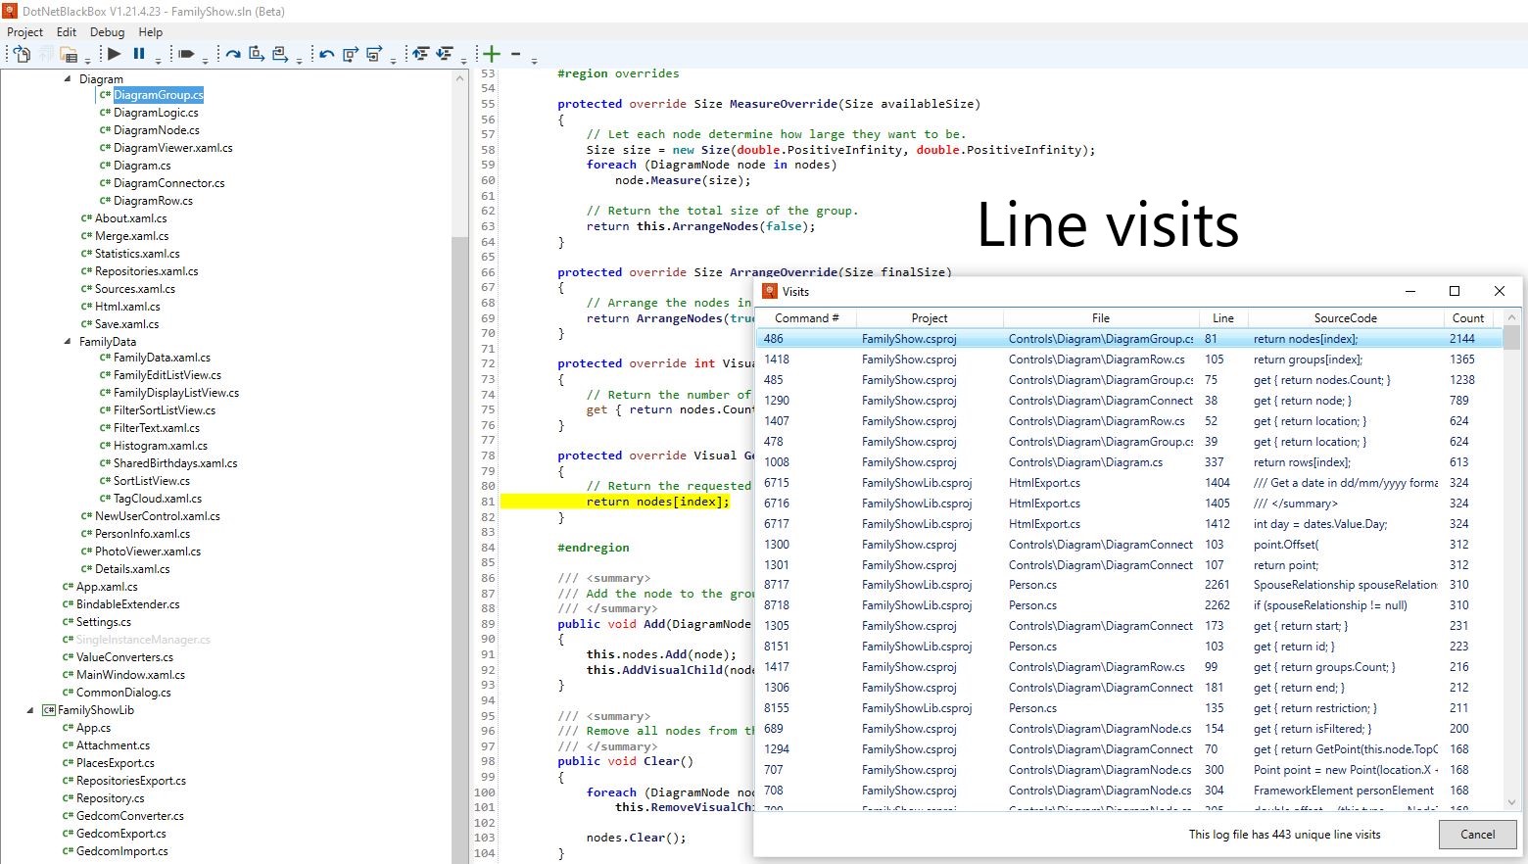
Task: Select DiagramConnector.cs file
Action: pos(168,183)
